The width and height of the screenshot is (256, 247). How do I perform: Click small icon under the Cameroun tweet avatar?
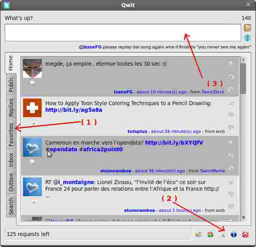coord(32,162)
